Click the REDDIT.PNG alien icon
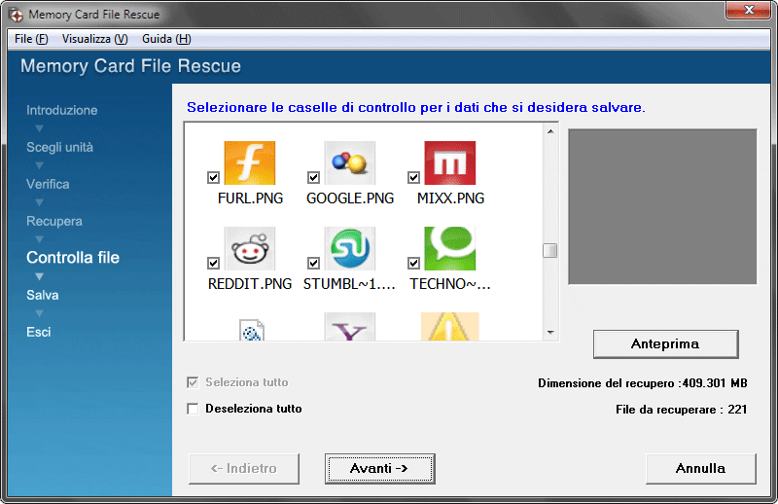Image resolution: width=778 pixels, height=504 pixels. [x=250, y=248]
